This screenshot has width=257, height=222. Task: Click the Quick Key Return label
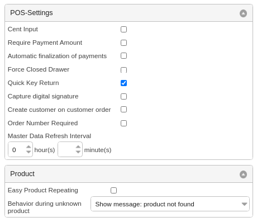[34, 83]
